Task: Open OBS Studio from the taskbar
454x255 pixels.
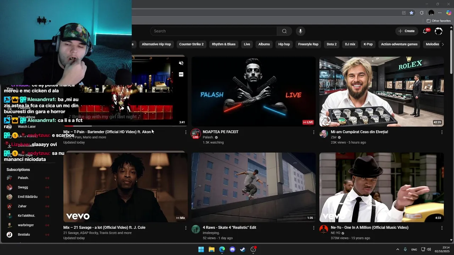Action: pos(253,249)
